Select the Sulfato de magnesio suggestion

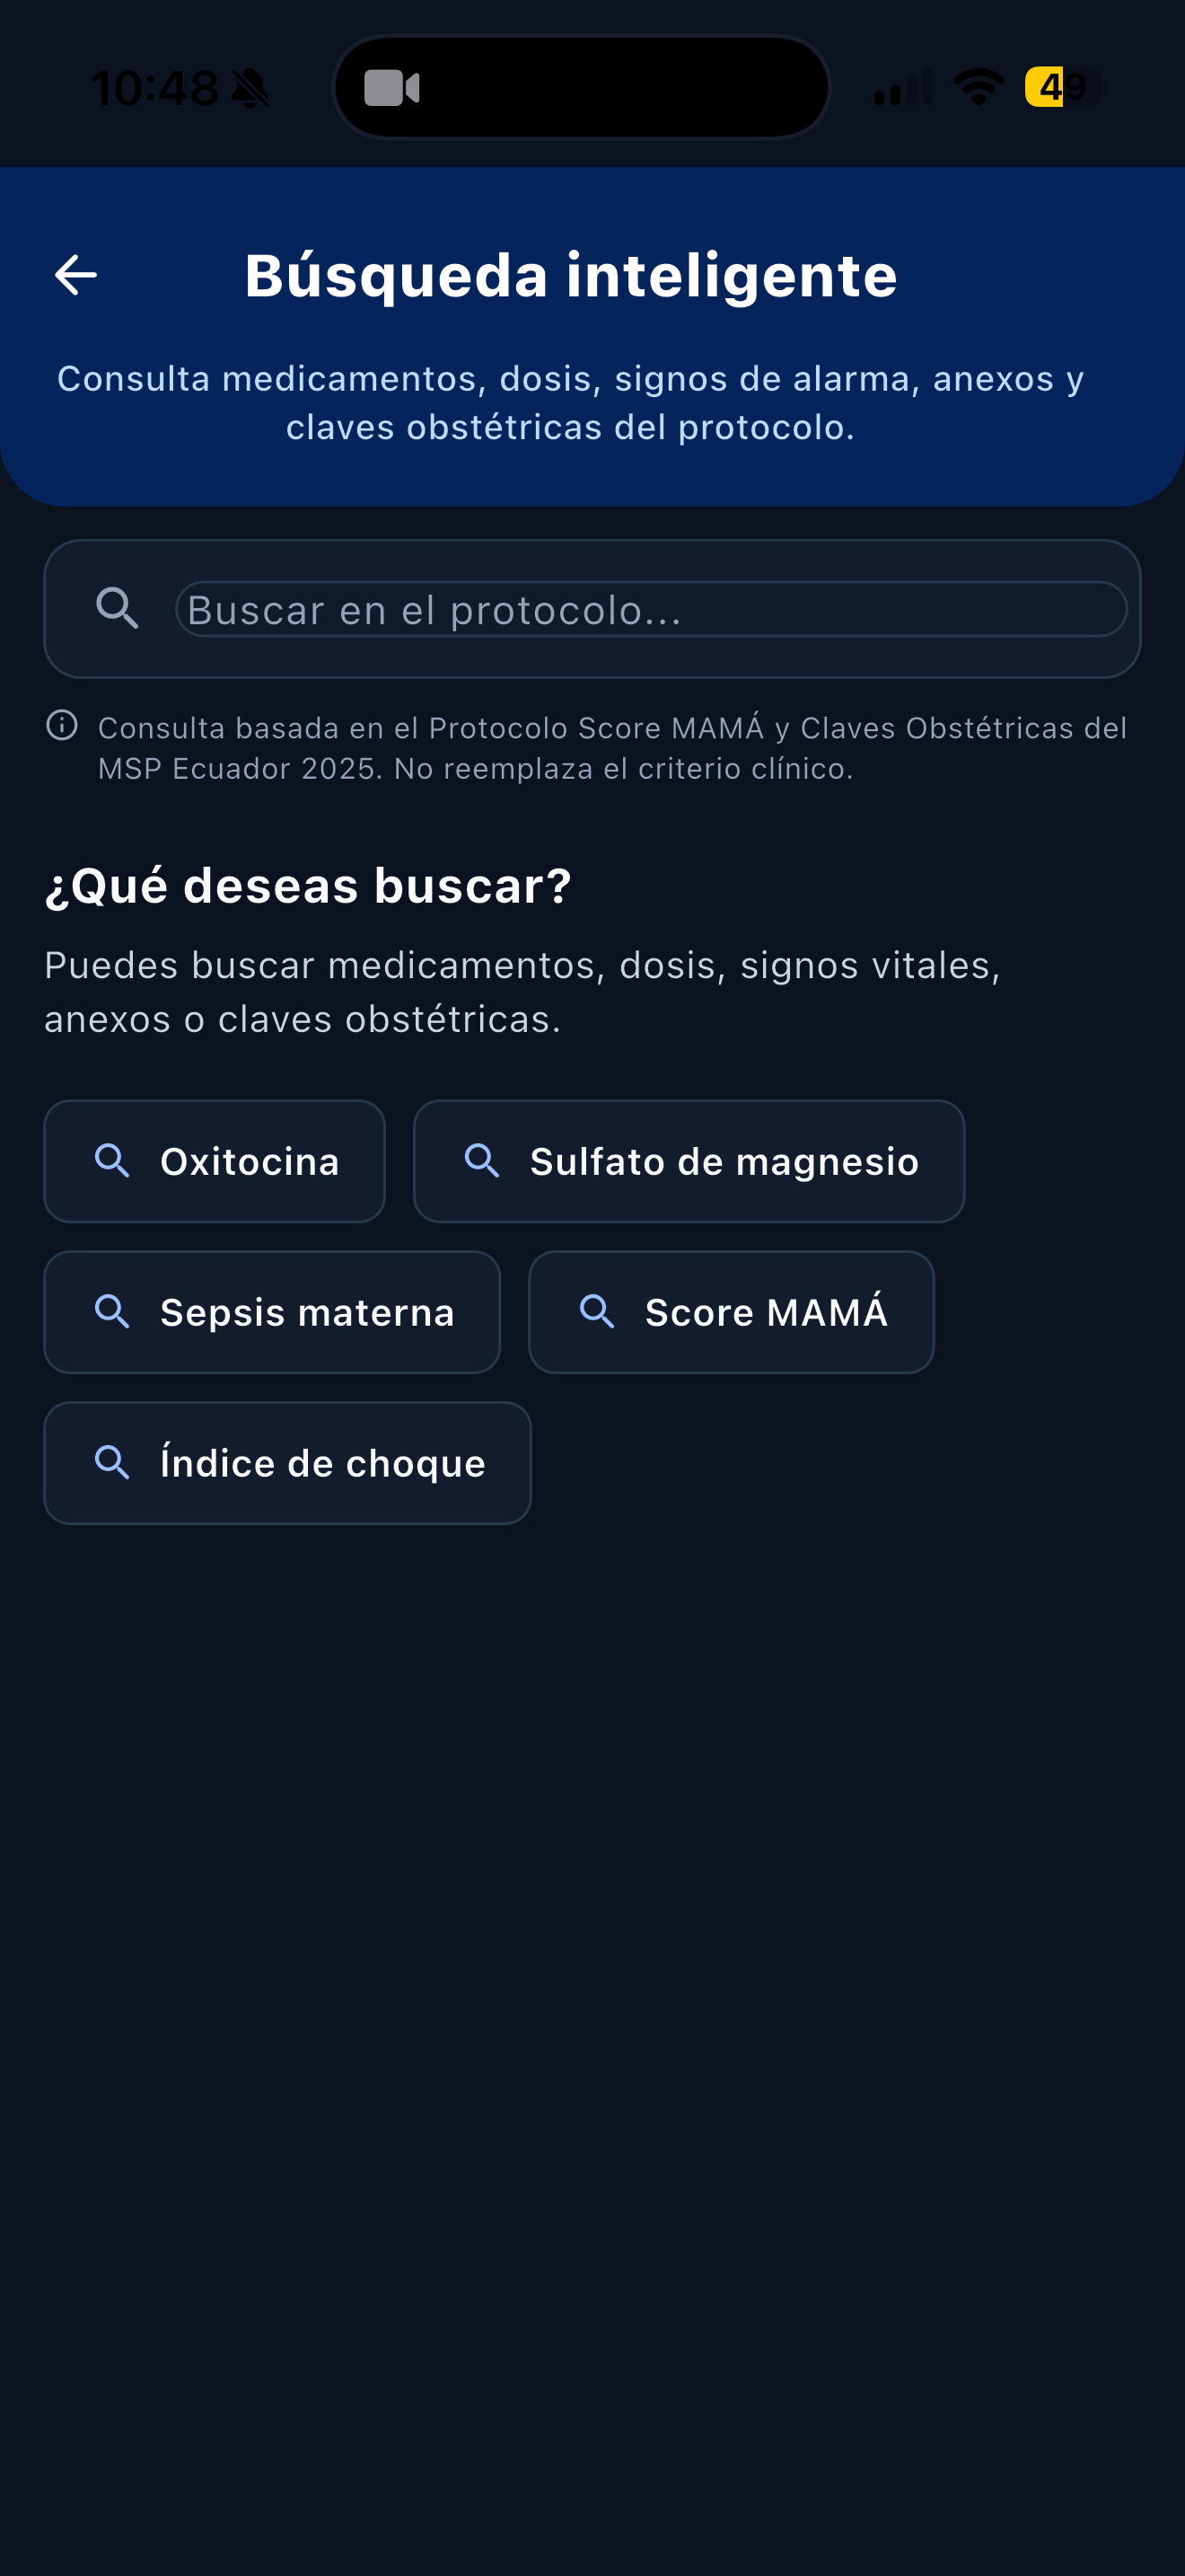[x=689, y=1161]
